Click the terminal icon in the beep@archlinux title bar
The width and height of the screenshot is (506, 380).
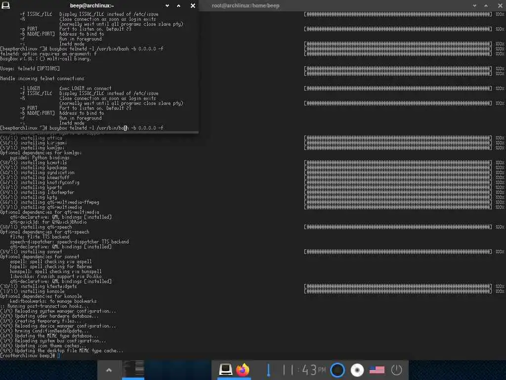click(5, 5)
